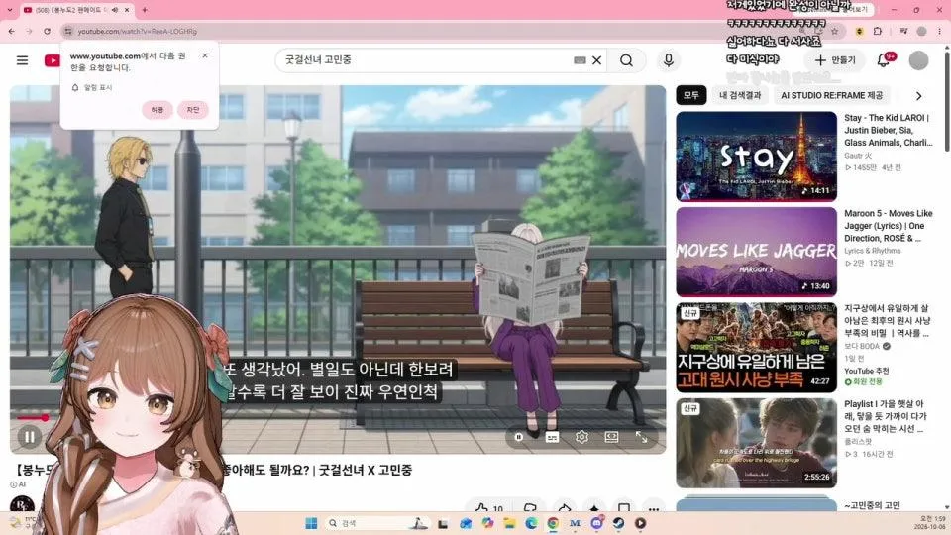Select AI STUDIO RE:FRAME 제공 chip
This screenshot has width=951, height=535.
tap(831, 95)
